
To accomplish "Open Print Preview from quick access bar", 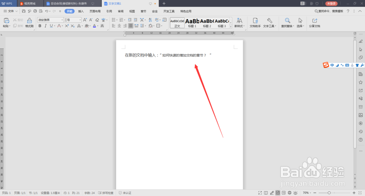I will [41, 11].
